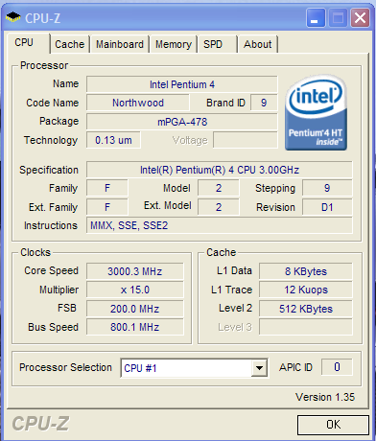Viewport: 376px width, 441px height.
Task: Click the CPU-Z title bar text
Action: coord(42,18)
